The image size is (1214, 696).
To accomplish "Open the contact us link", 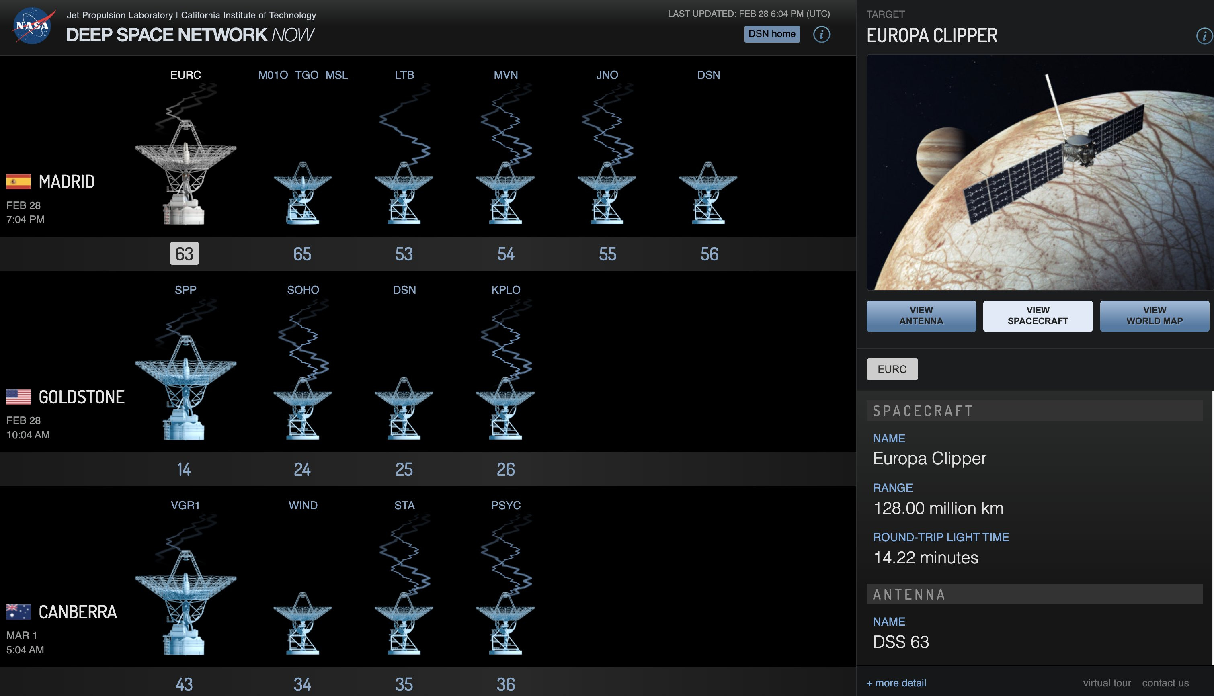I will tap(1165, 683).
